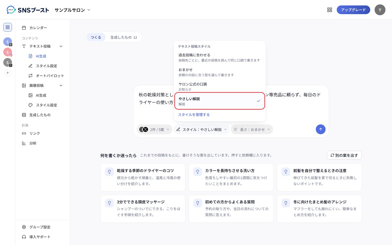Select the dashboard grid icon in left rail
Viewport: 392px width, 245px height.
tap(8, 27)
